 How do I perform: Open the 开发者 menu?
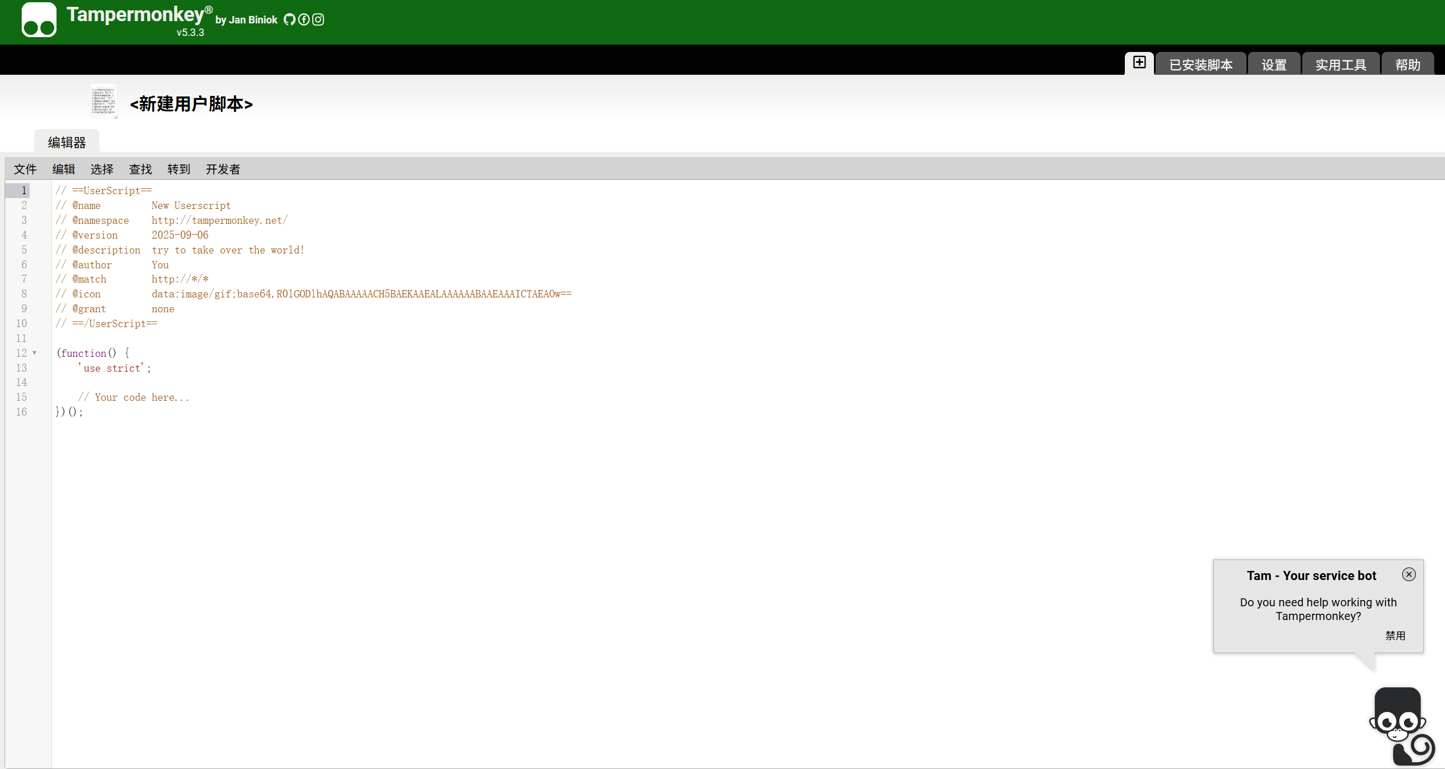(223, 169)
